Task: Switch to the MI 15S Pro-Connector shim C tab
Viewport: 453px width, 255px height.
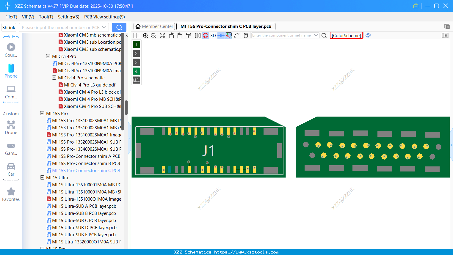Action: pyautogui.click(x=226, y=26)
